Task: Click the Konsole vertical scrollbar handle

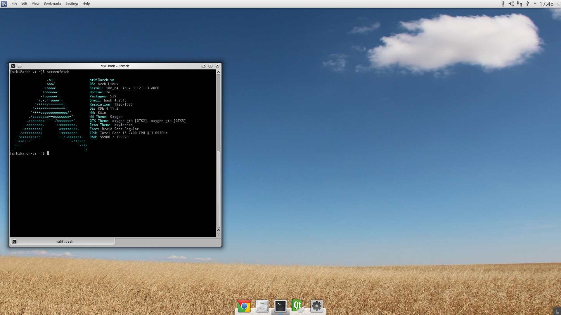Action: 218,190
